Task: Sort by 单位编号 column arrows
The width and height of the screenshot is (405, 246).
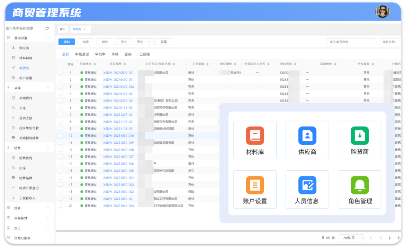Action: [125, 64]
